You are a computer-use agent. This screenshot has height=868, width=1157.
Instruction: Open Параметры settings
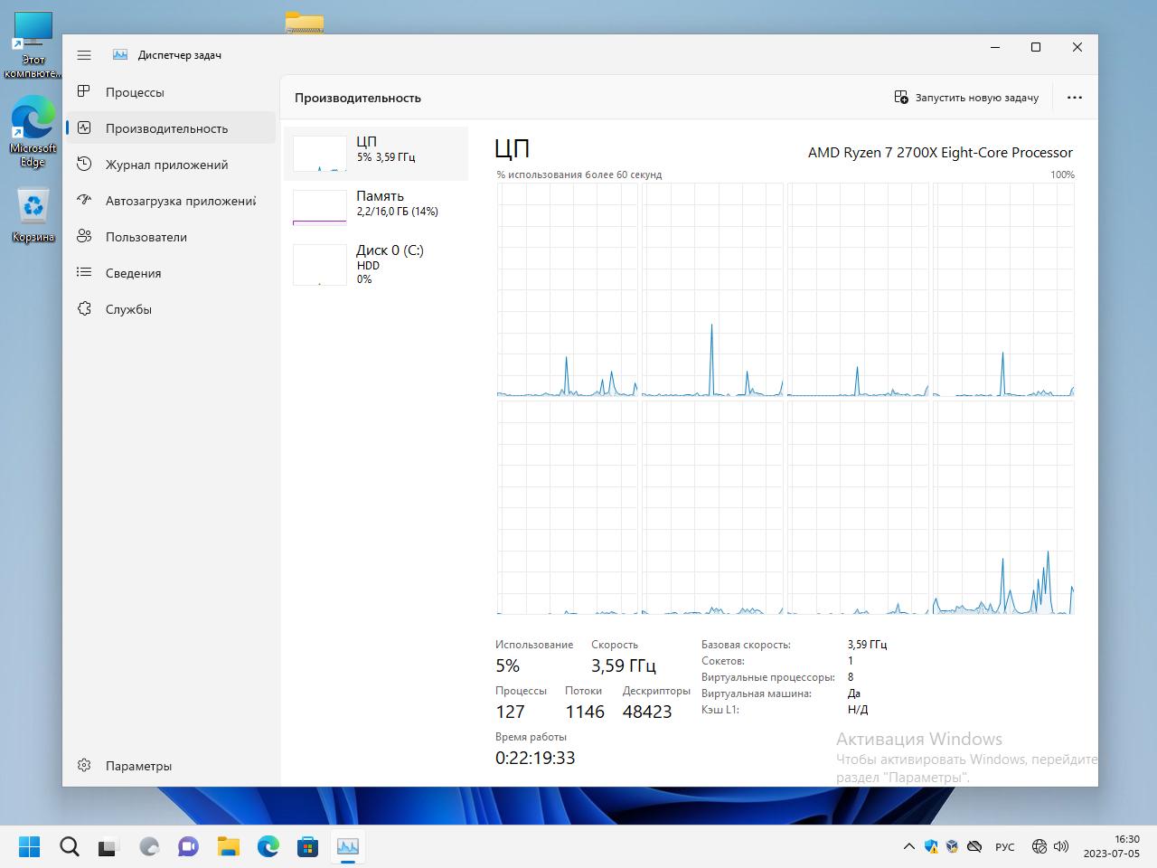click(171, 766)
